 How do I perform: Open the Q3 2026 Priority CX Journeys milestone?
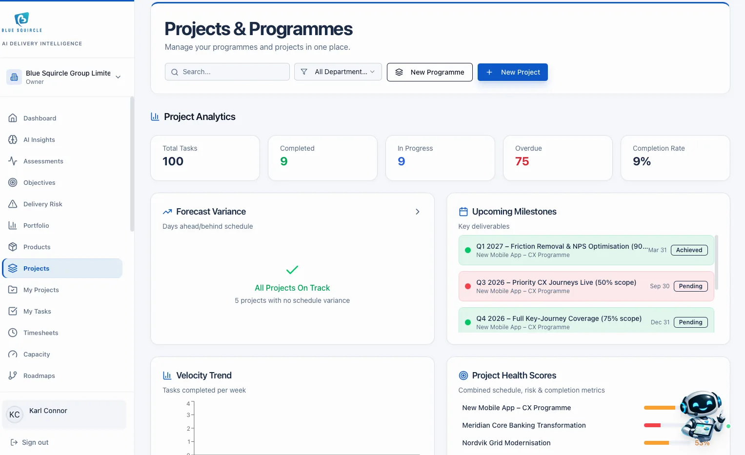tap(586, 286)
